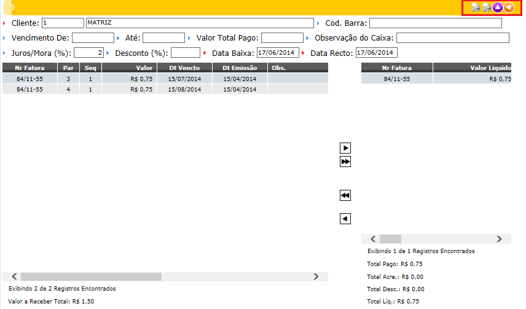Move selected invoice left with single arrow
526x309 pixels.
[345, 218]
